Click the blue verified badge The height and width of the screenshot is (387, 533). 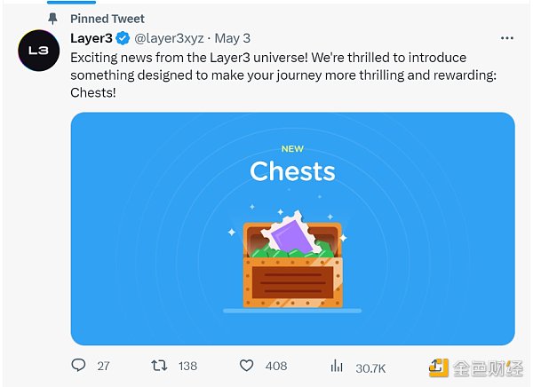point(123,39)
